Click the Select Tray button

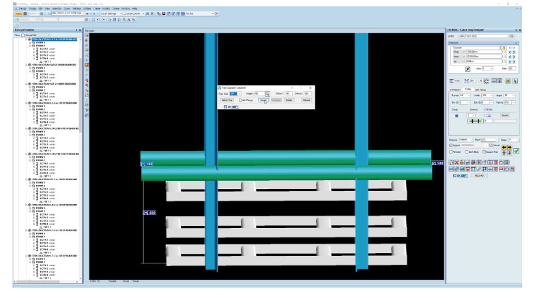227,100
